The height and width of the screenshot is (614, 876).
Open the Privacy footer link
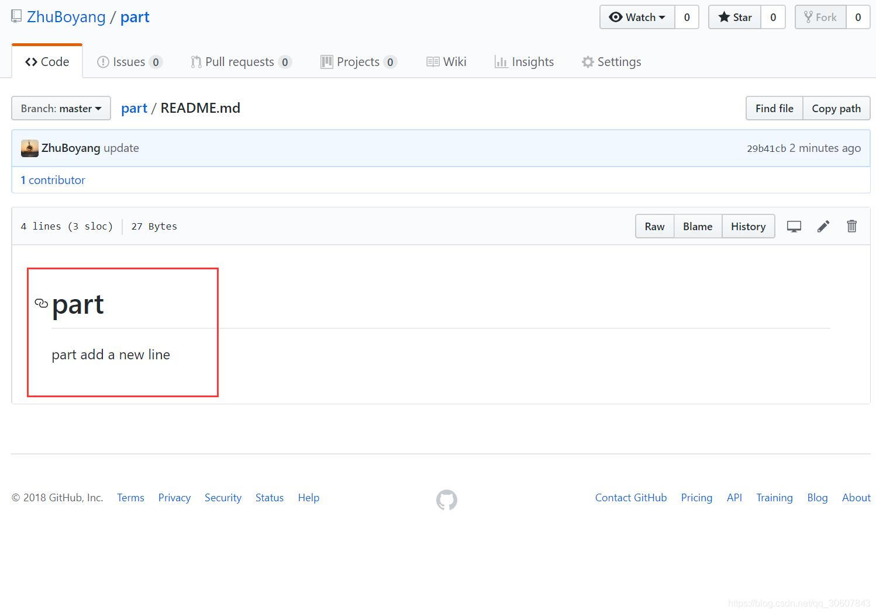(174, 498)
